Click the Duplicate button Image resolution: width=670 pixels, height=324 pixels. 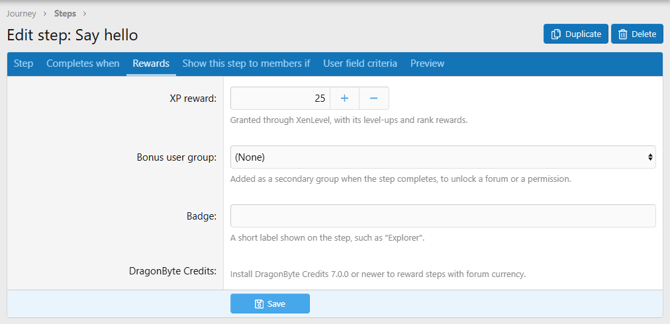575,34
